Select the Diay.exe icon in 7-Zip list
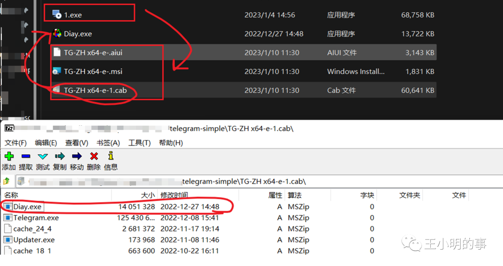Viewport: 503px width, 266px height. point(8,207)
